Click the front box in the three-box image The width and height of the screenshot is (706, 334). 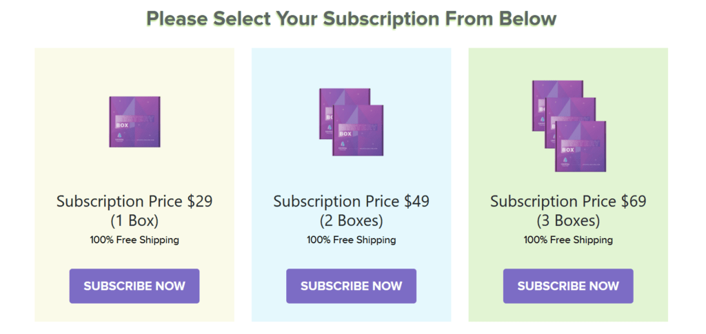581,147
